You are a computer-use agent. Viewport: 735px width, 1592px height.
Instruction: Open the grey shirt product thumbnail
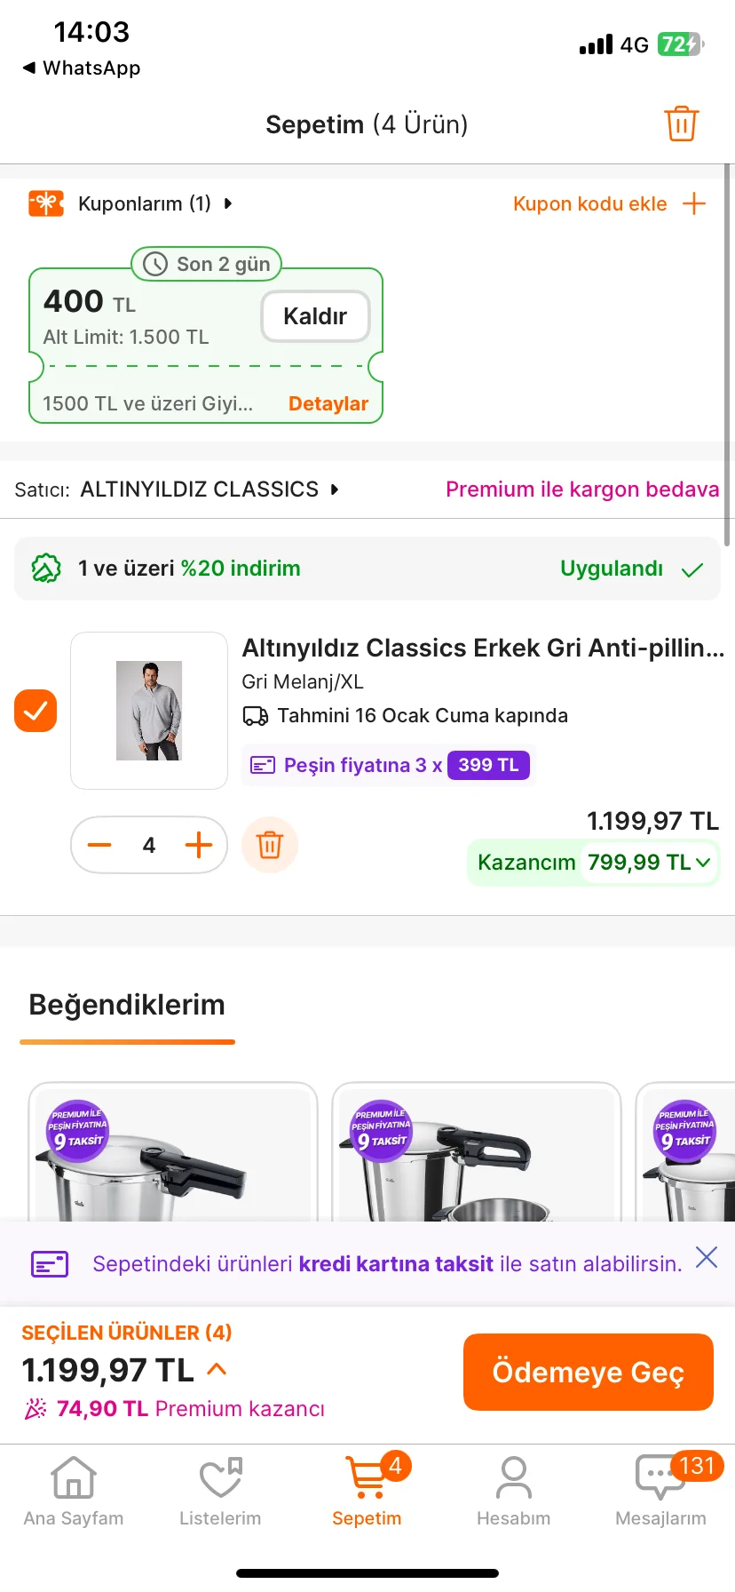point(149,711)
